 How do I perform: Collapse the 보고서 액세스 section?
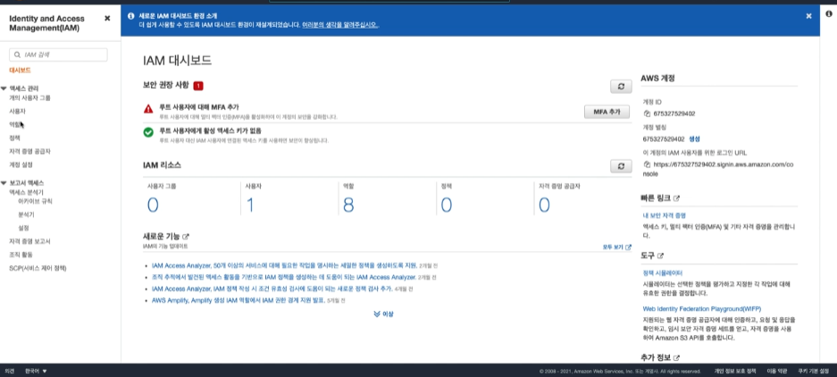tap(4, 183)
